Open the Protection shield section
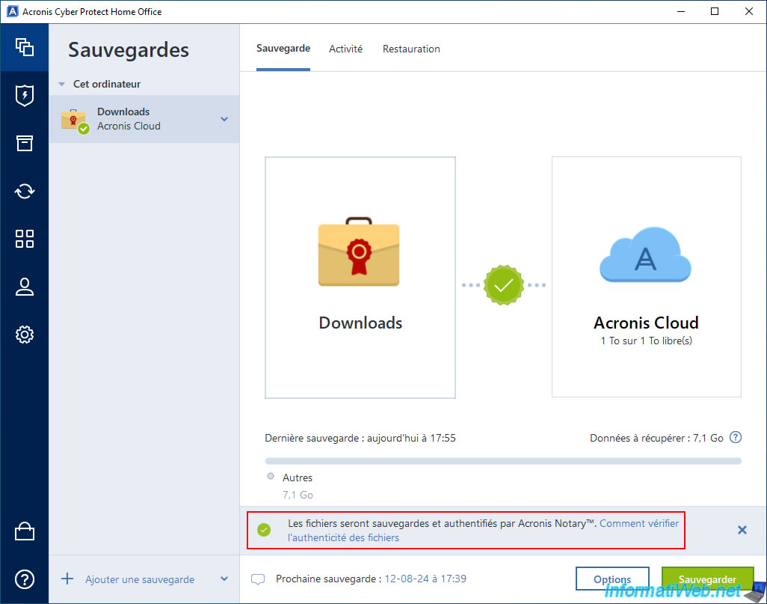This screenshot has width=767, height=604. 25,95
